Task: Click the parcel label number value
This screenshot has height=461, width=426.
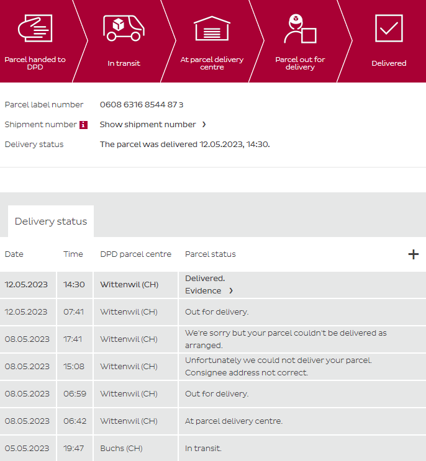Action: click(142, 105)
